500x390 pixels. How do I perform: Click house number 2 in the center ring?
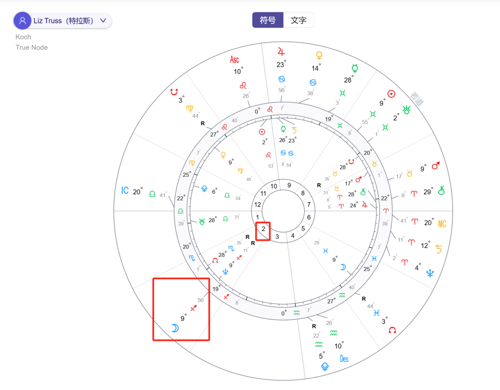click(263, 229)
